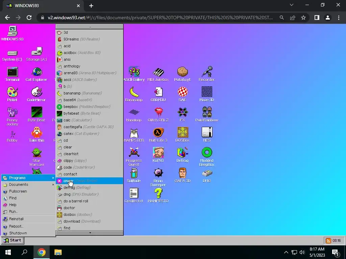Open Chrome tab search chevron
This screenshot has height=259, width=346.
coord(292,5)
